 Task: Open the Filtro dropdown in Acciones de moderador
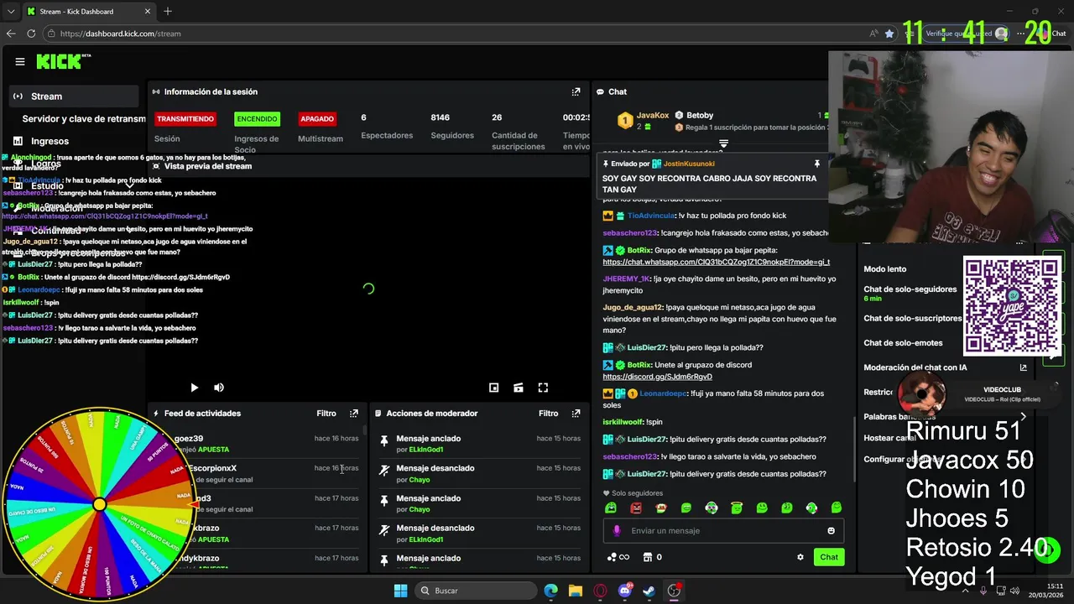pos(548,414)
